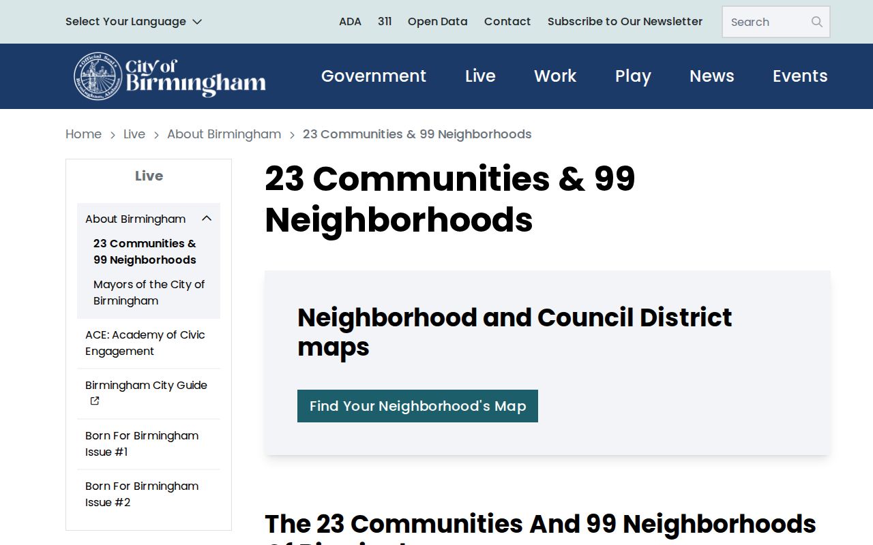This screenshot has height=545, width=873.
Task: Click the 23 Communities & 99 Neighborhoods page title
Action: tap(450, 199)
